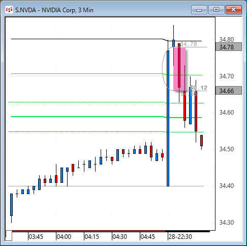This screenshot has width=247, height=246.
Task: Click the 34.30 price scale label
Action: tap(227, 223)
